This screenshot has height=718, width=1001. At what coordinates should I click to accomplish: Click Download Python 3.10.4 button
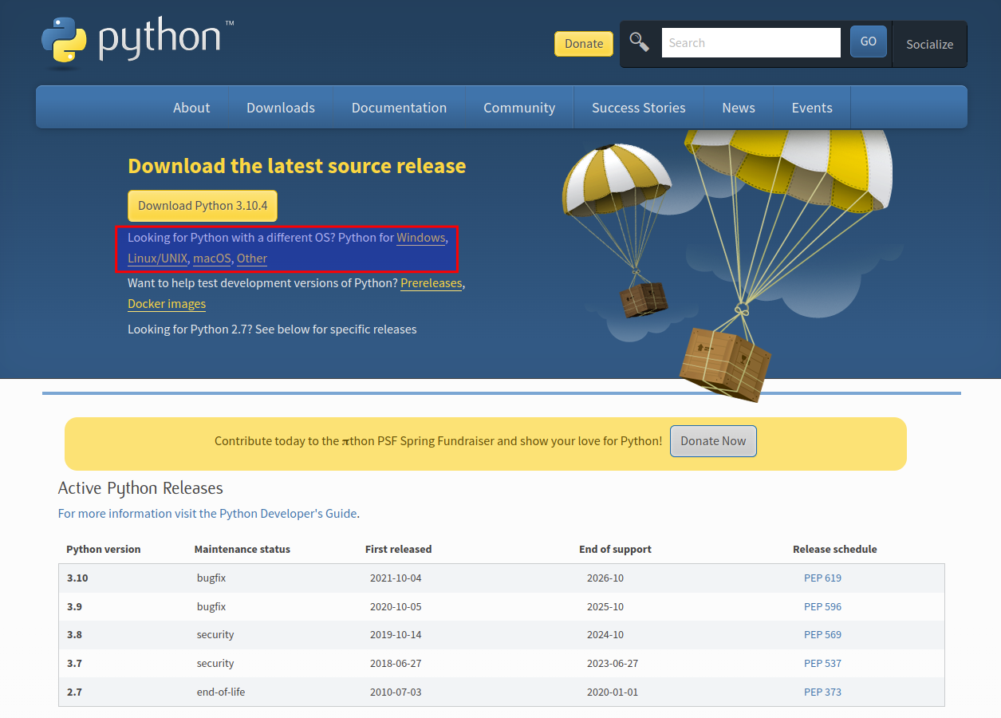point(203,206)
